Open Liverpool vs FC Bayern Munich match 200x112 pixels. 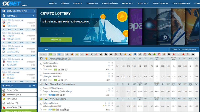(x=19, y=37)
